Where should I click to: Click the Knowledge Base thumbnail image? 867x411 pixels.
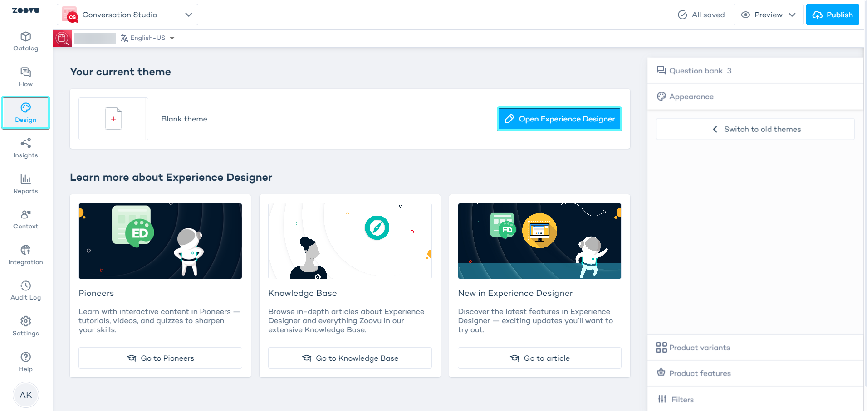[x=349, y=241]
